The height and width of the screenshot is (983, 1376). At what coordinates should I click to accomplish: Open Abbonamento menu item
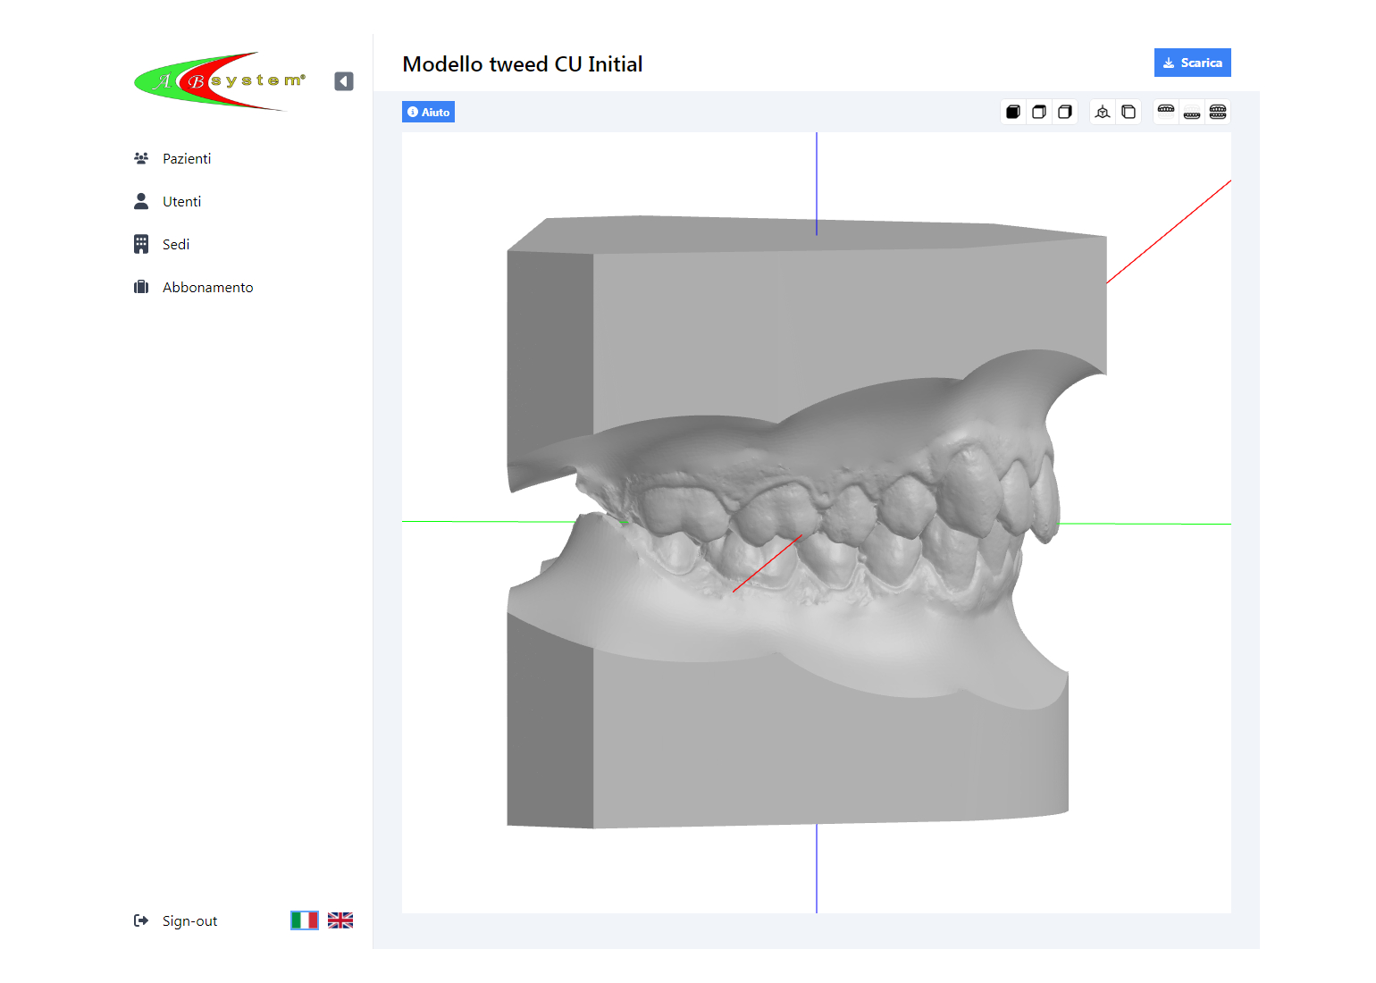208,287
